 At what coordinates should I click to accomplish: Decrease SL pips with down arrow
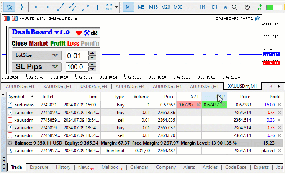click(x=92, y=69)
